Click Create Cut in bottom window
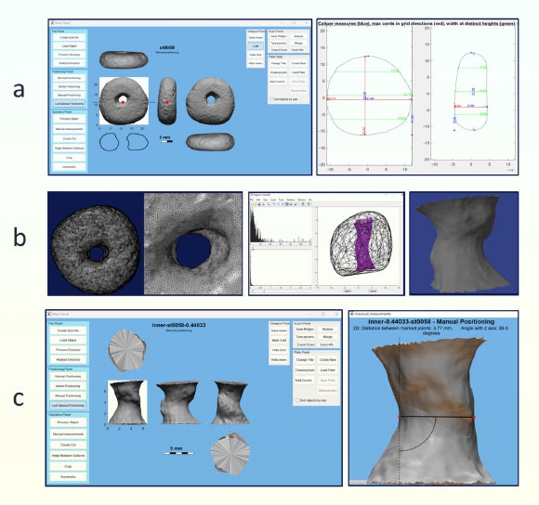Viewport: 539px width, 505px height. click(68, 445)
